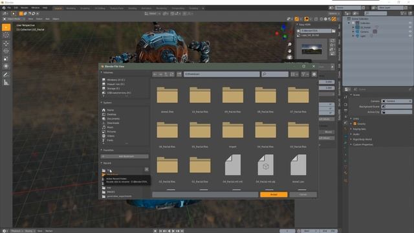Go to parent directory in File View
Image resolution: width=414 pixels, height=233 pixels.
[x=166, y=74]
